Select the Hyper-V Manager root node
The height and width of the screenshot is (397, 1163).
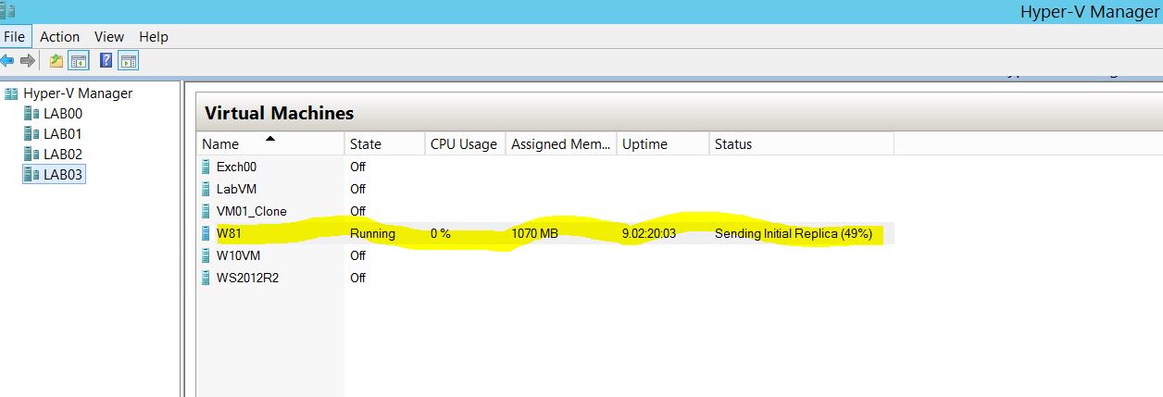tap(77, 93)
